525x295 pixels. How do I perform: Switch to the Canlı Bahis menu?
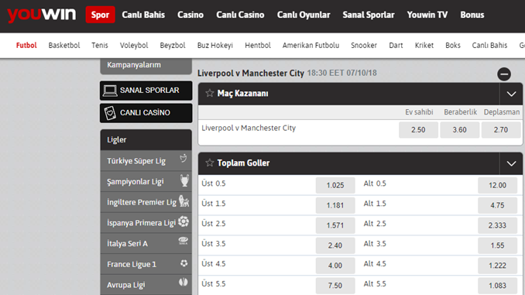coord(143,15)
